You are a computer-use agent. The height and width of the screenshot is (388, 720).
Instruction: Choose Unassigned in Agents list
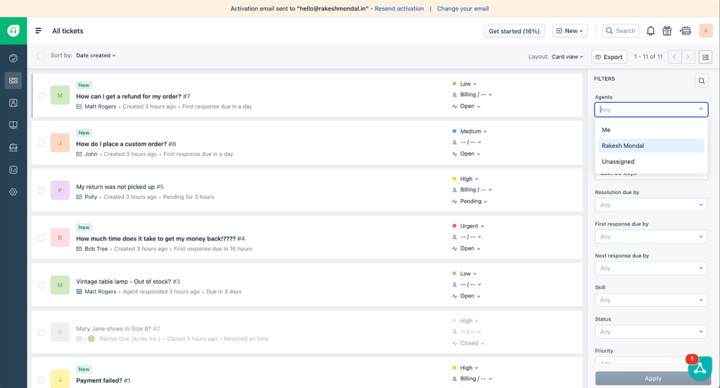click(650, 162)
